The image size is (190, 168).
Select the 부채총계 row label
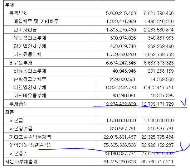18,104
